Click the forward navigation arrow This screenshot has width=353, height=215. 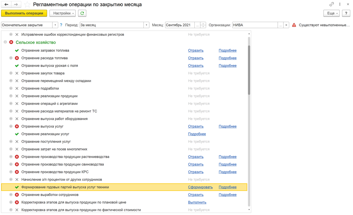point(16,4)
